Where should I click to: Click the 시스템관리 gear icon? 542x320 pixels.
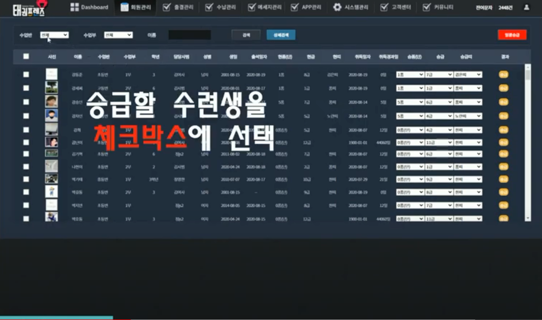click(337, 7)
